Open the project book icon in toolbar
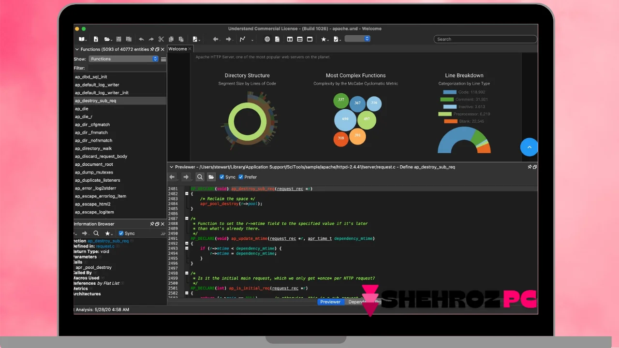The image size is (619, 348). 82,39
